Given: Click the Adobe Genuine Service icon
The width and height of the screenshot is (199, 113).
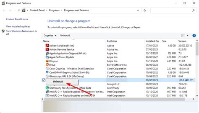Looking at the screenshot, I should tap(47, 49).
